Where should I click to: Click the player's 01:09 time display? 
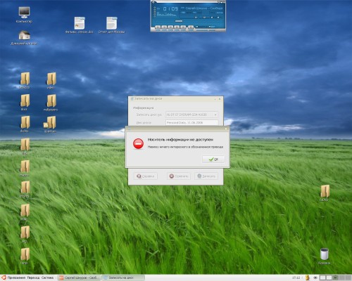click(x=170, y=9)
